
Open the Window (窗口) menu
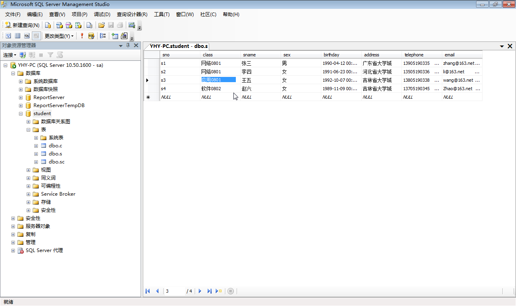(185, 14)
